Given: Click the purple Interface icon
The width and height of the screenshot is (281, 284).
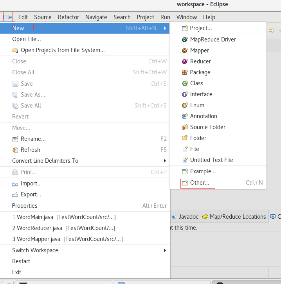Looking at the screenshot, I should [185, 94].
